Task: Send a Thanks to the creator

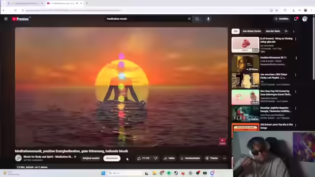Action: pos(212,158)
